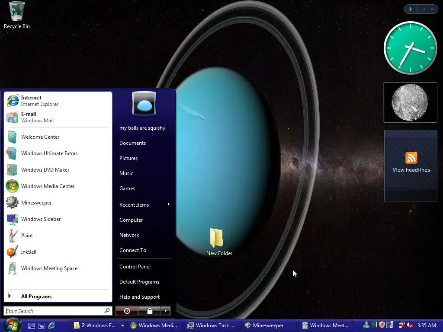The width and height of the screenshot is (443, 332).
Task: Click network connection tray icon
Action: (401, 325)
